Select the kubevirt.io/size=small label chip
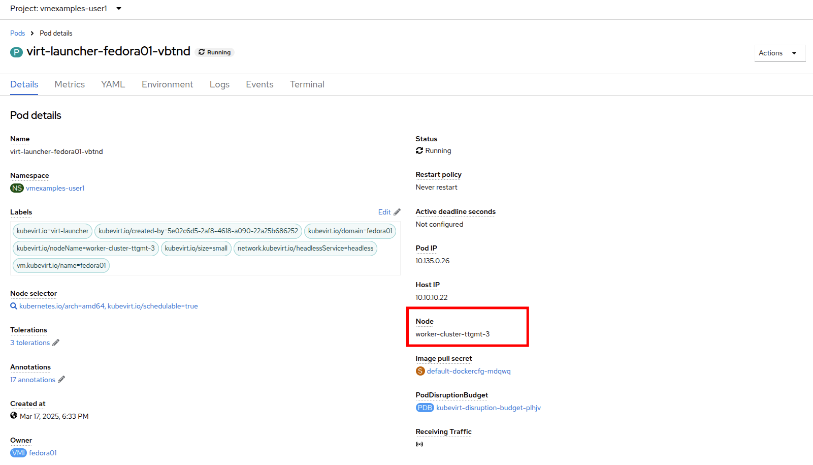This screenshot has height=465, width=813. [x=196, y=249]
